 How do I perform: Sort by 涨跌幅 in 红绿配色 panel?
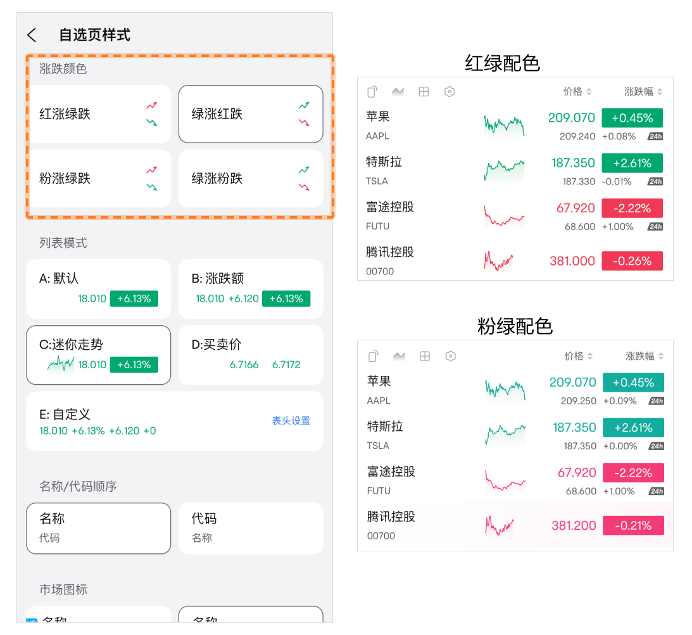click(x=643, y=92)
